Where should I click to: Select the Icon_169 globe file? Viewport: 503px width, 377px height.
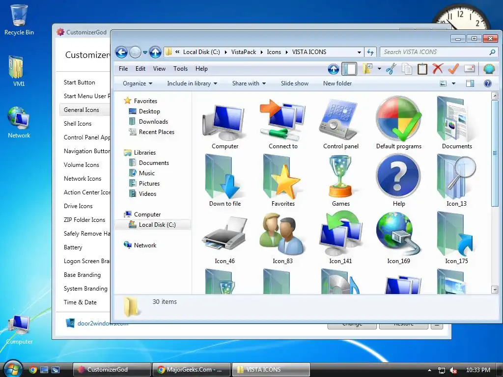pos(398,238)
